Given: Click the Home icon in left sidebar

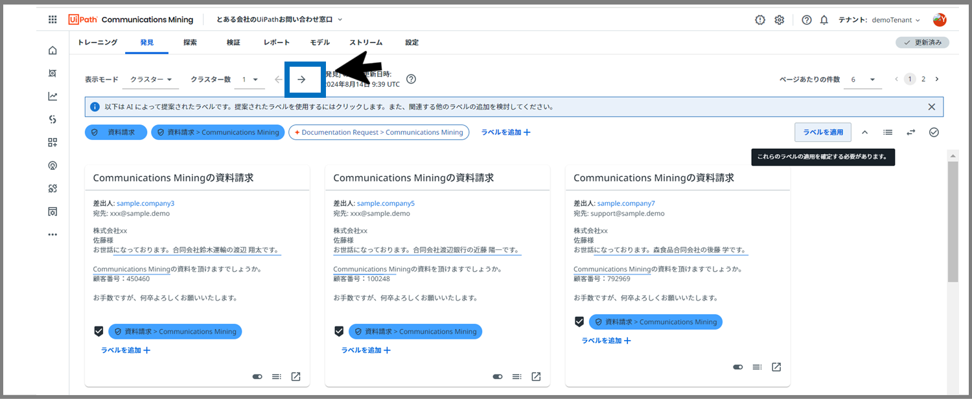Looking at the screenshot, I should [52, 51].
